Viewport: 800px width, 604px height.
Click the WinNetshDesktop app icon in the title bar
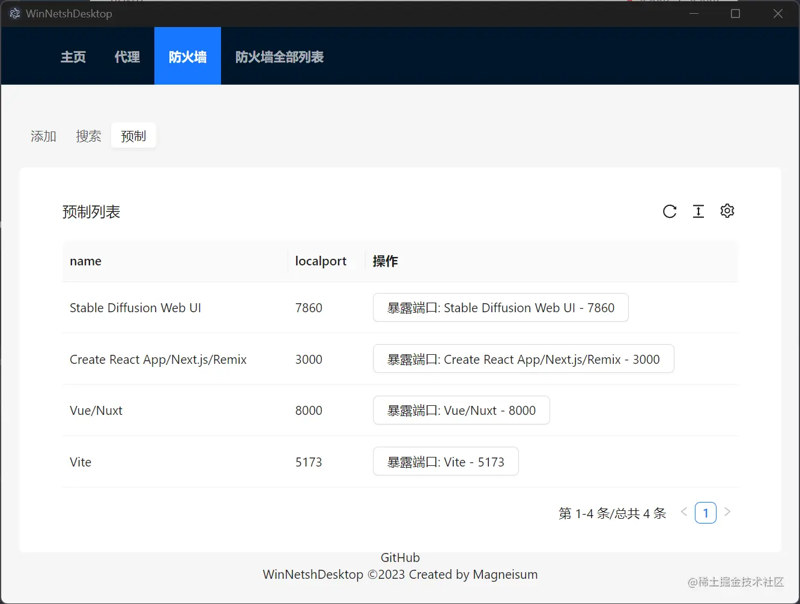pos(15,13)
